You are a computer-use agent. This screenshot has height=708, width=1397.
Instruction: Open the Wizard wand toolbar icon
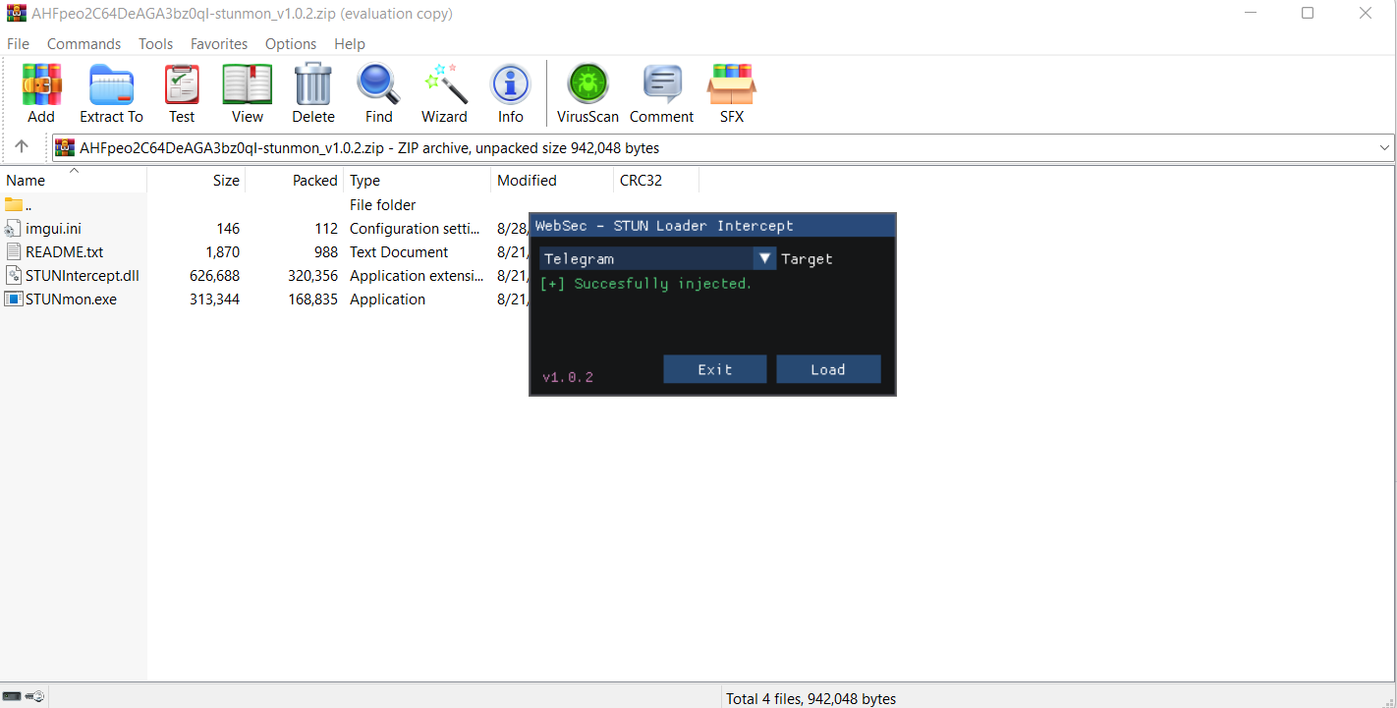coord(444,85)
